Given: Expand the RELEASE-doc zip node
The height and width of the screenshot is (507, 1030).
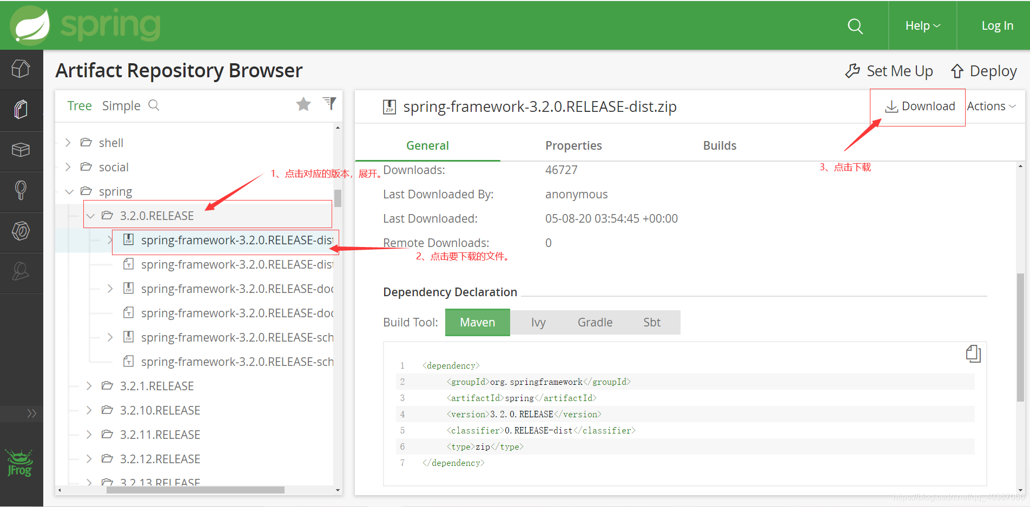Looking at the screenshot, I should 110,289.
